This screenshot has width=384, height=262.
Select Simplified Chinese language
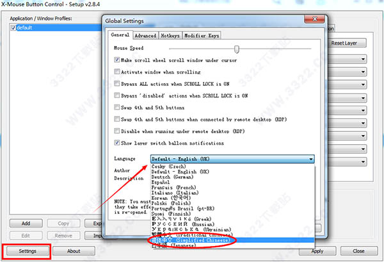pyautogui.click(x=232, y=240)
